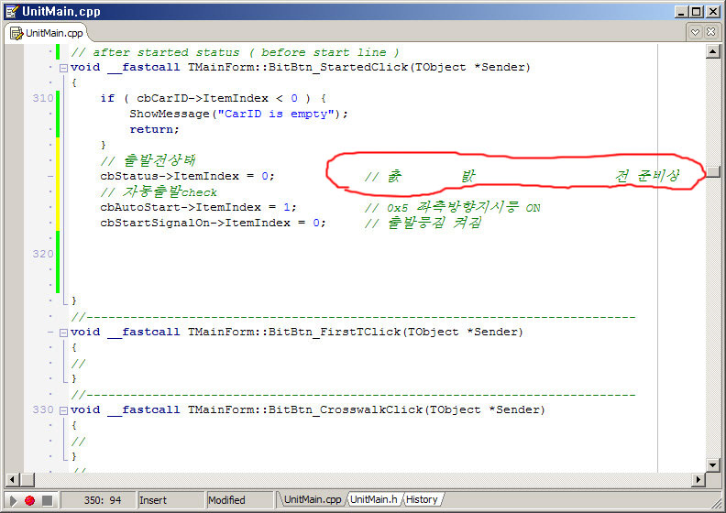
Task: Click the file icon on UnitMain.cpp top tab
Action: point(16,33)
